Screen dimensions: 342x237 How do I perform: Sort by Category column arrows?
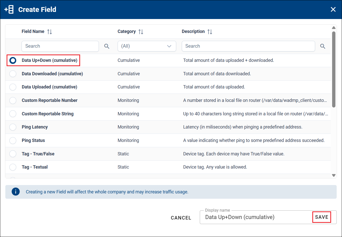click(x=141, y=32)
